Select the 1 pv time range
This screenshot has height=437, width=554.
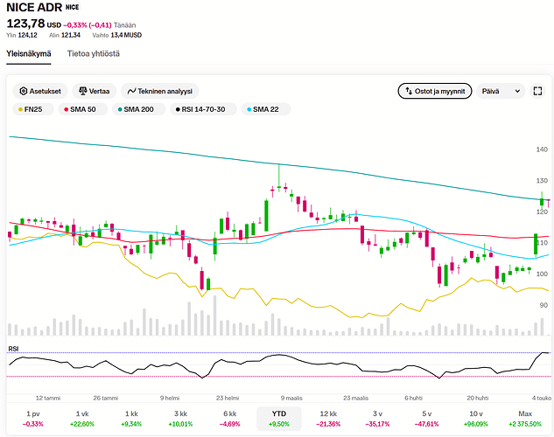point(33,419)
